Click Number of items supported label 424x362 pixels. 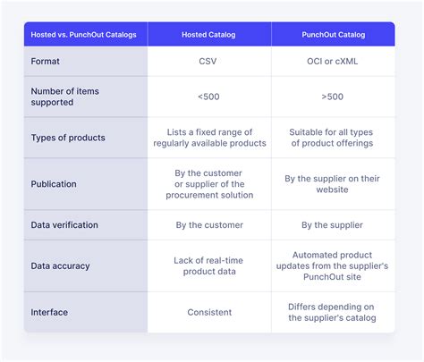pos(64,97)
